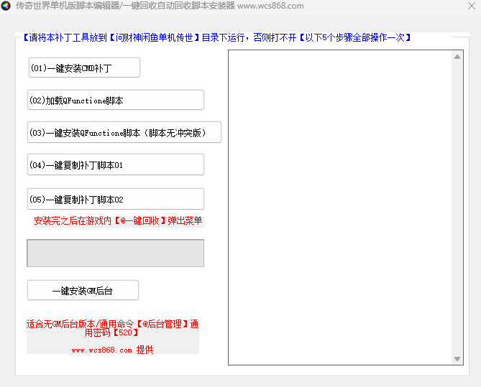Viewport: 481px width, 387px height.
Task: Click (03) install QFunctione script no-conflict button
Action: pyautogui.click(x=124, y=132)
